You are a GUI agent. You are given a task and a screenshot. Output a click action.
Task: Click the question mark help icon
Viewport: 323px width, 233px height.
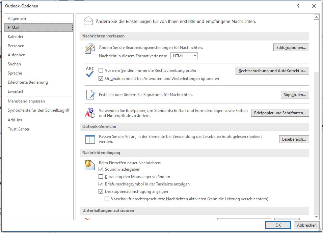click(x=298, y=6)
